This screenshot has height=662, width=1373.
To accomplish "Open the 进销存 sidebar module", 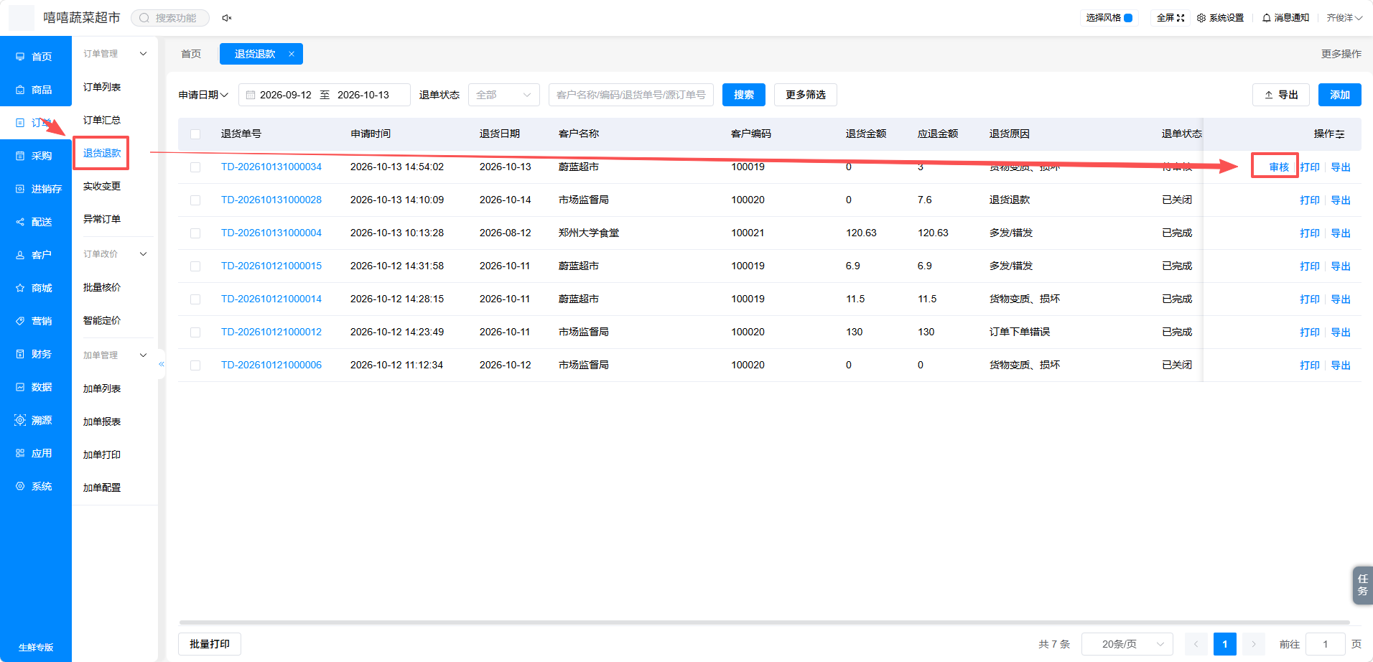I will click(x=35, y=189).
